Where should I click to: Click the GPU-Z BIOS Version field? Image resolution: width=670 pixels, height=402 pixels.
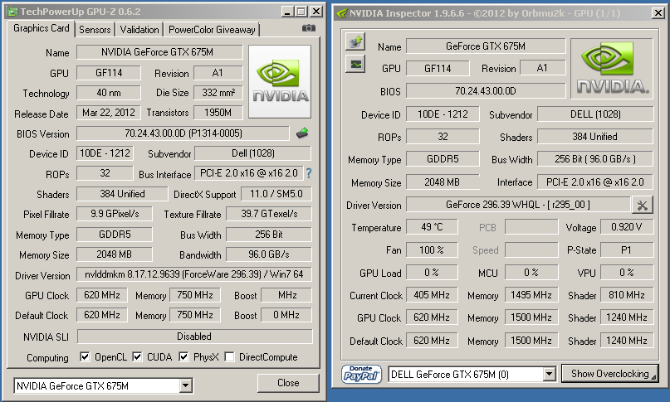(x=183, y=133)
